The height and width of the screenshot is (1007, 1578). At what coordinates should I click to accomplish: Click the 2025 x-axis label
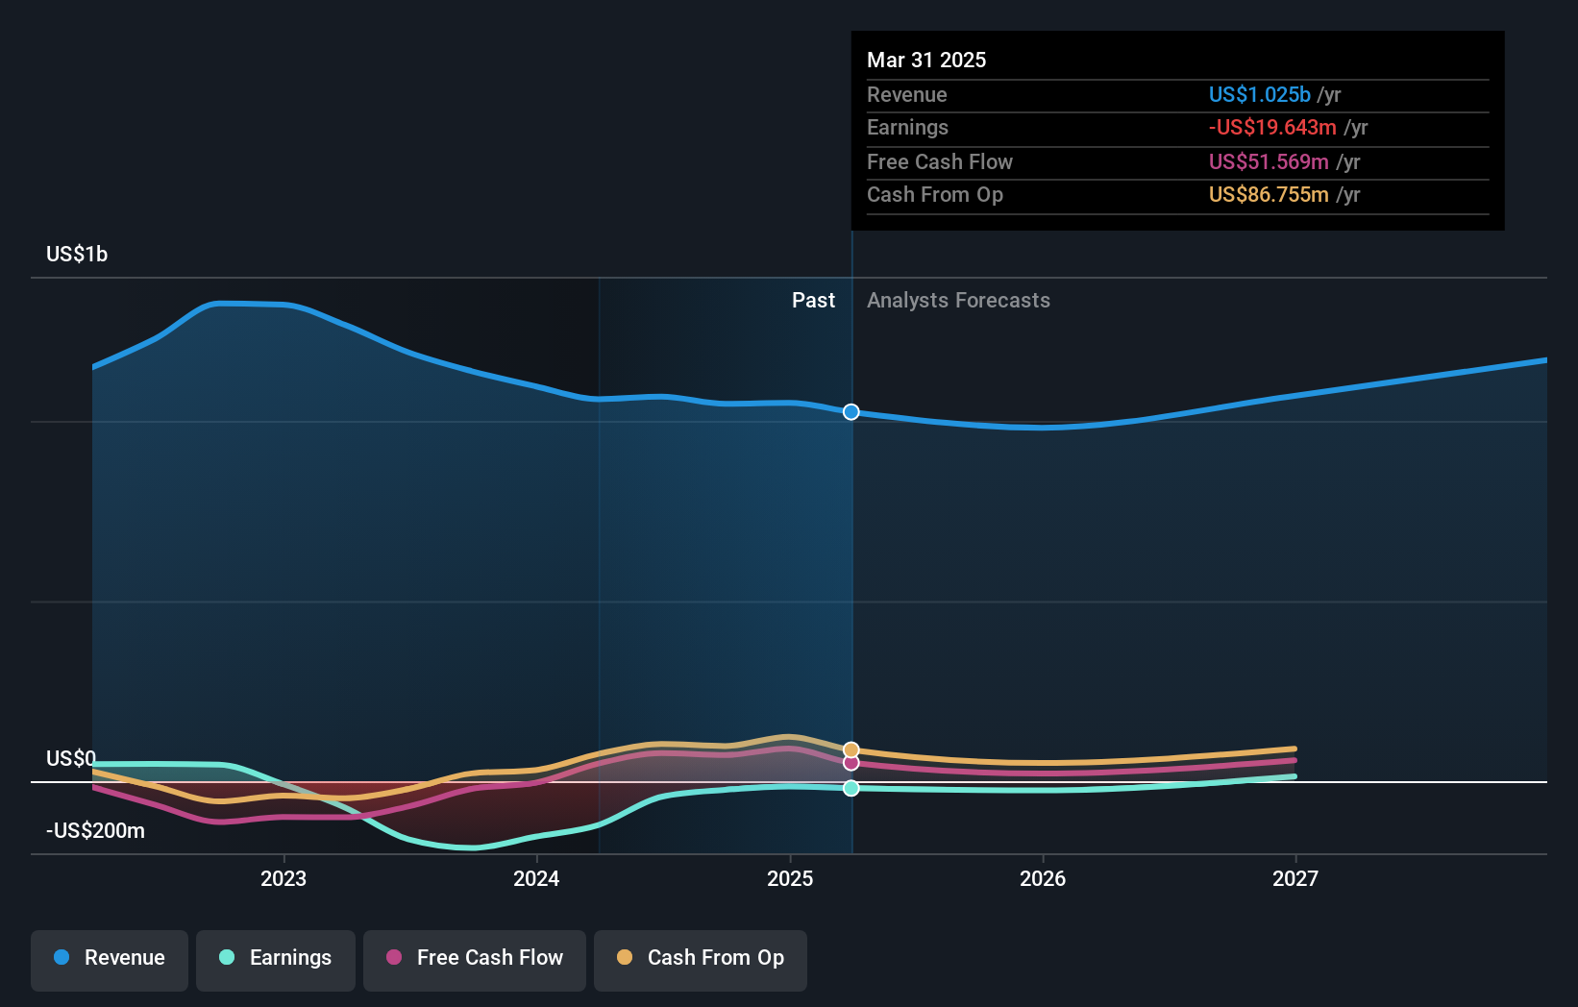tap(790, 878)
